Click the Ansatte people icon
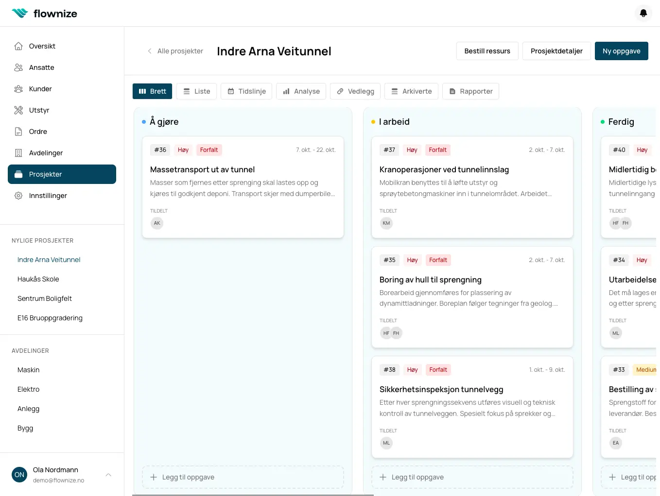This screenshot has height=496, width=660. pos(18,67)
